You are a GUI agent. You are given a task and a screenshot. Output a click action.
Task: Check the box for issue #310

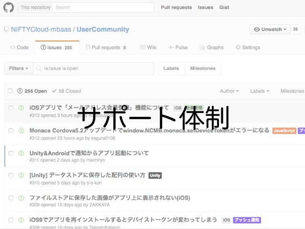tap(11, 175)
